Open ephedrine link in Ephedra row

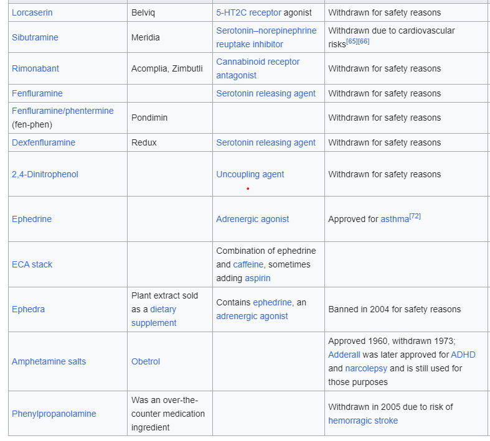[x=272, y=302]
